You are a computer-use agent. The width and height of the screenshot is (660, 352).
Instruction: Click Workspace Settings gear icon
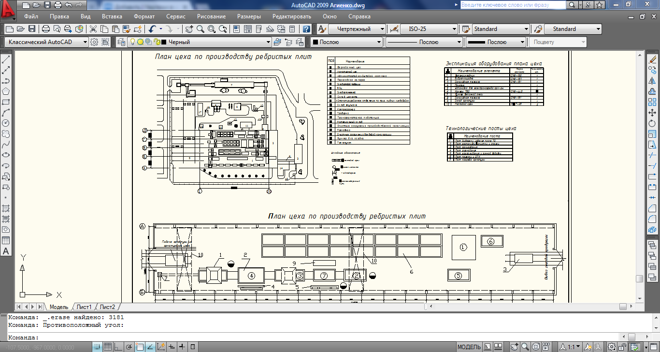click(95, 42)
